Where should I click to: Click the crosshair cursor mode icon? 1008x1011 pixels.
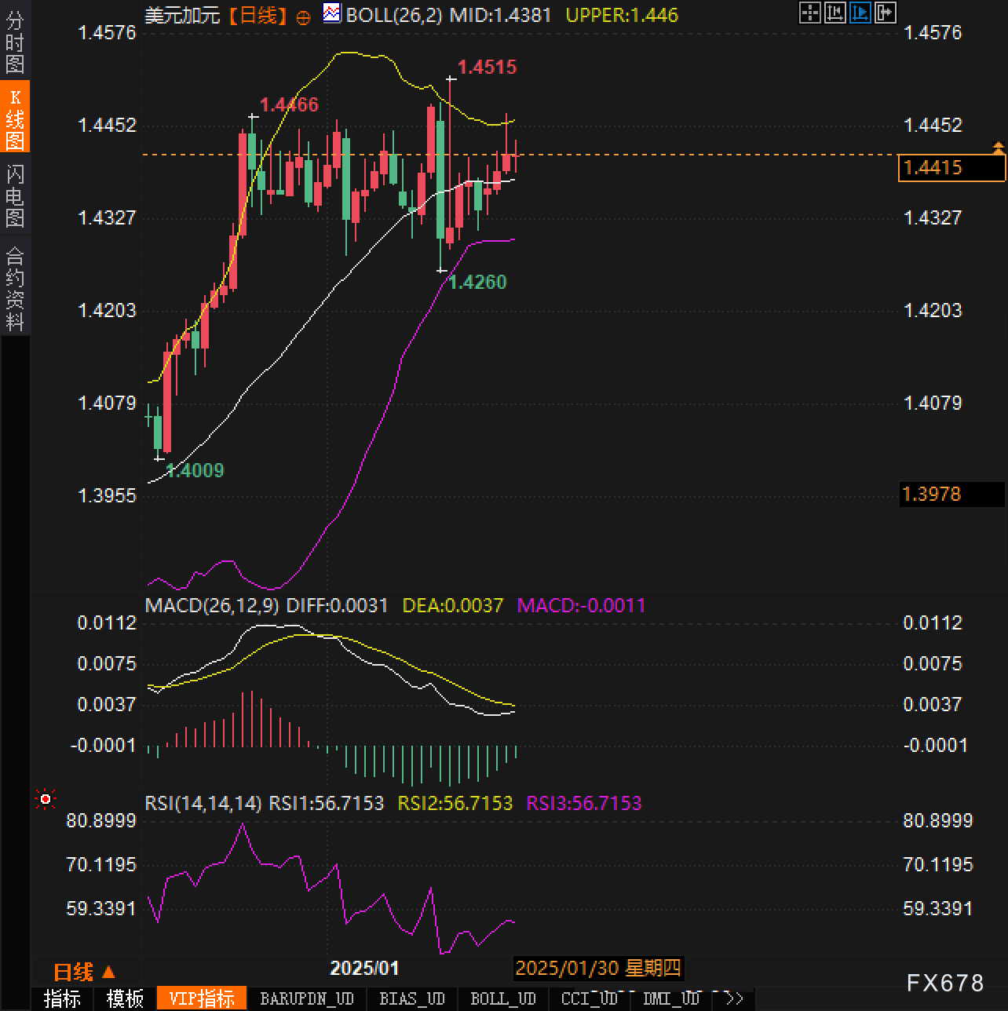pos(810,14)
